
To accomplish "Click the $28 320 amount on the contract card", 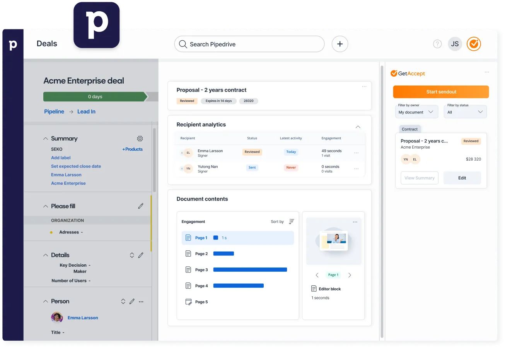I will tap(473, 159).
